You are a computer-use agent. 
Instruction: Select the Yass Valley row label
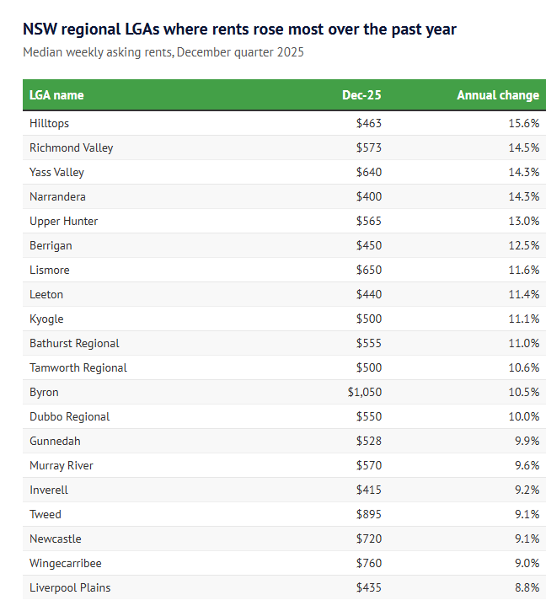click(56, 172)
